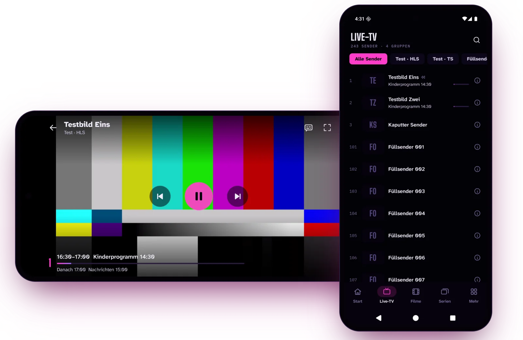Click the TZ channel logo

point(373,103)
